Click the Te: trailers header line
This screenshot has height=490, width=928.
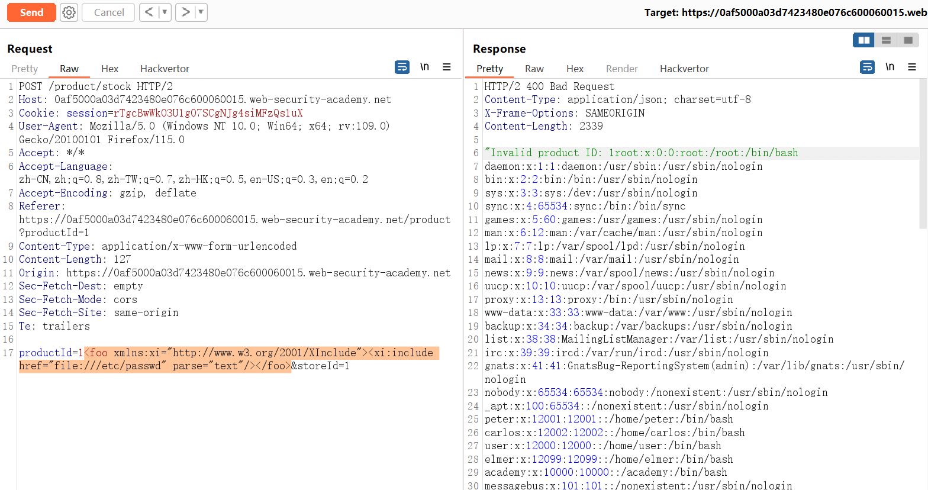[54, 326]
